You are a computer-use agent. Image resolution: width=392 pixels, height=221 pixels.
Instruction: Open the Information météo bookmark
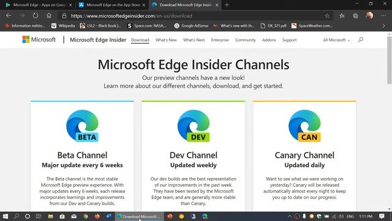coord(24,26)
